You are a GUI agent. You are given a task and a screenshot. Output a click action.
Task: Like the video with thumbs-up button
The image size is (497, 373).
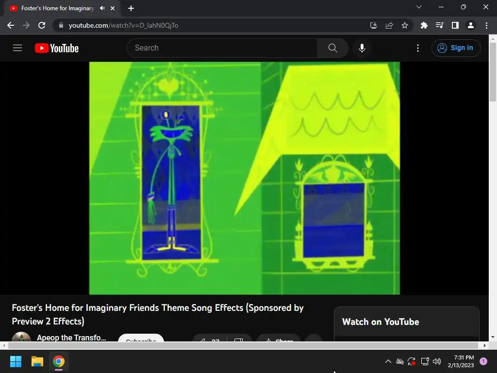pos(210,339)
